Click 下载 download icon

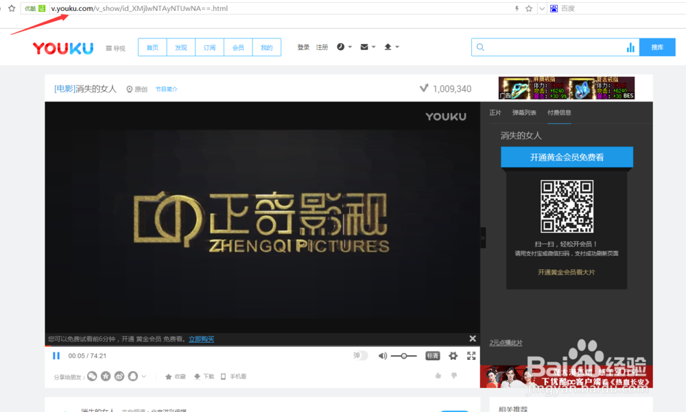tap(204, 376)
